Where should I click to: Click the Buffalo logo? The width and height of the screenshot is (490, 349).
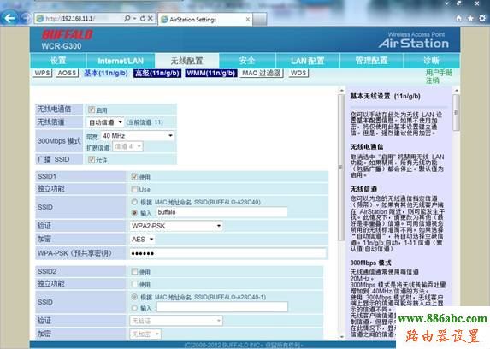68,35
